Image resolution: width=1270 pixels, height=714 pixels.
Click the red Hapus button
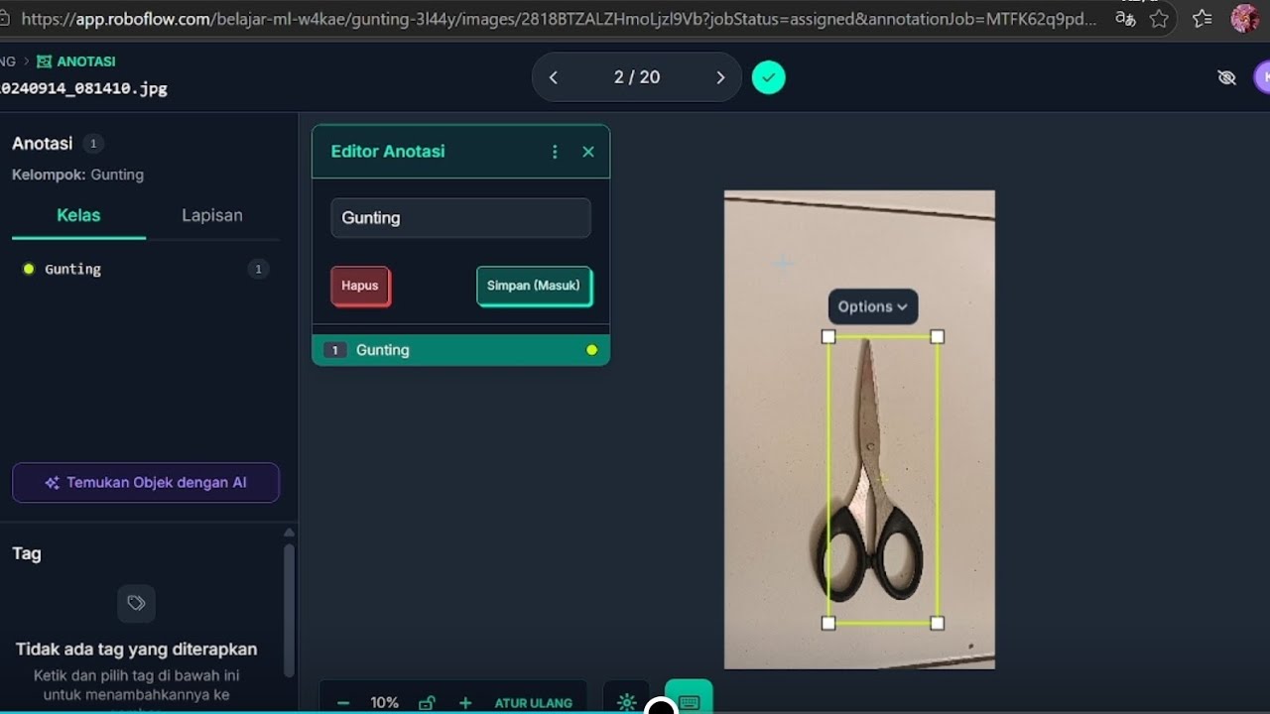click(360, 286)
